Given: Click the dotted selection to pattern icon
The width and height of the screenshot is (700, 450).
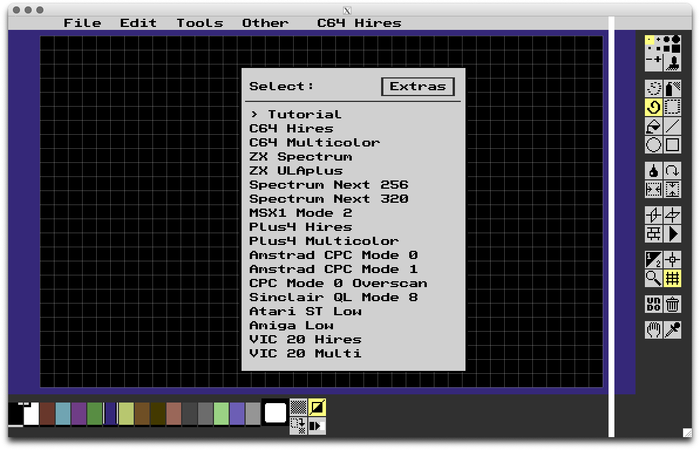Looking at the screenshot, I should pos(298,425).
